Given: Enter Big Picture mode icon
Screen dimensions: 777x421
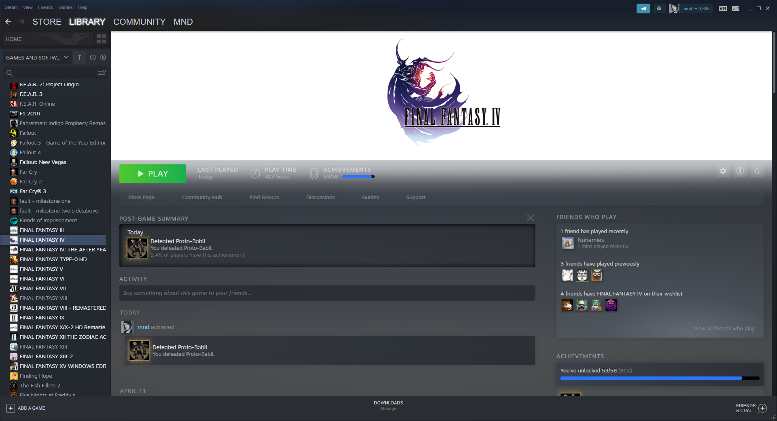Looking at the screenshot, I should [736, 9].
